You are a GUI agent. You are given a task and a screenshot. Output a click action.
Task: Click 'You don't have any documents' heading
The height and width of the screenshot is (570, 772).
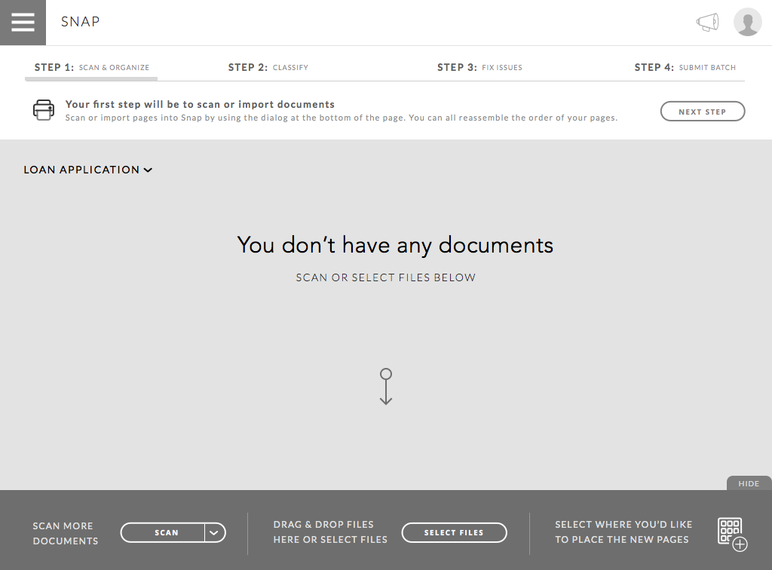coord(395,245)
